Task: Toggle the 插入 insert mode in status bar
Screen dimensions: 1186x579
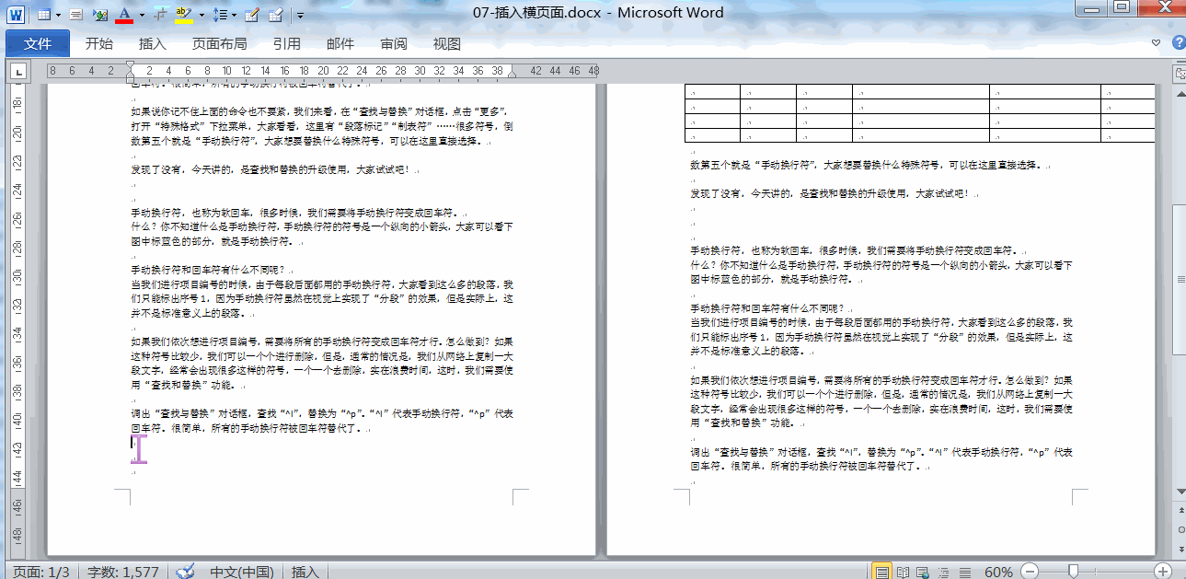Action: [305, 572]
